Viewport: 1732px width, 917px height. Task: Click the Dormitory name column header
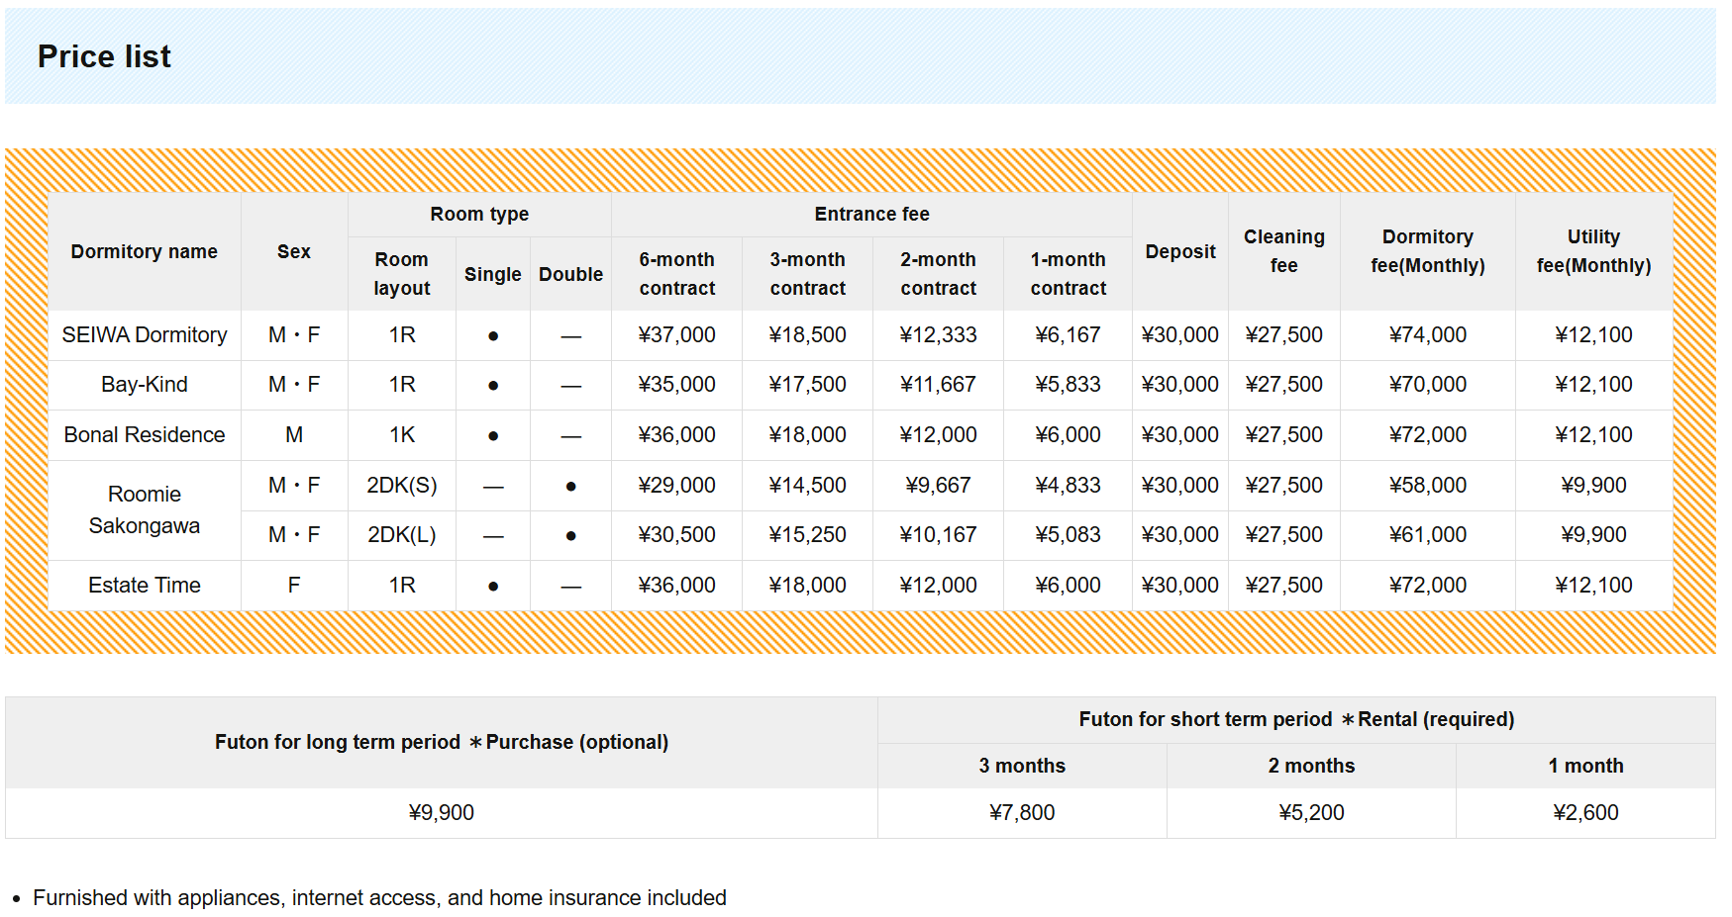145,252
